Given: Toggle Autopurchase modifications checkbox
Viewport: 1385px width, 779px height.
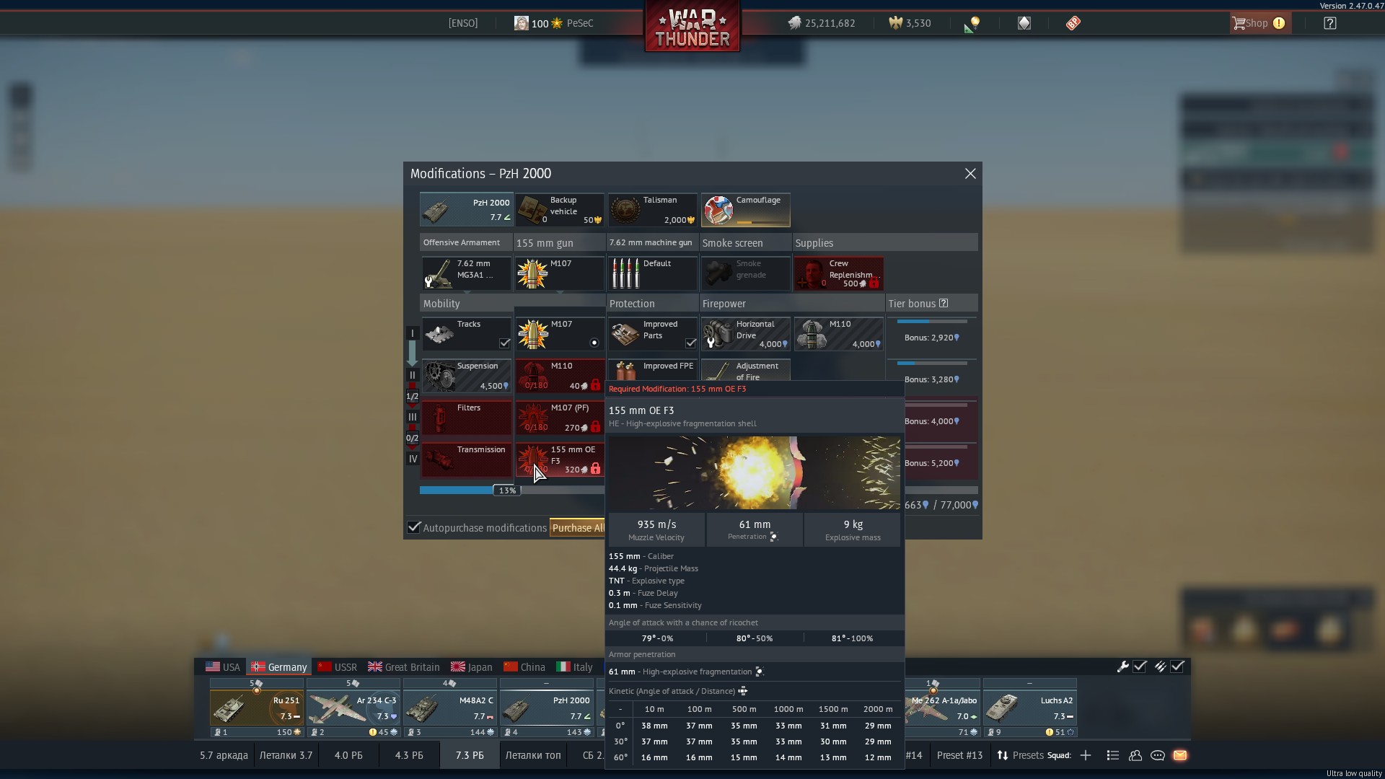Looking at the screenshot, I should click(414, 527).
